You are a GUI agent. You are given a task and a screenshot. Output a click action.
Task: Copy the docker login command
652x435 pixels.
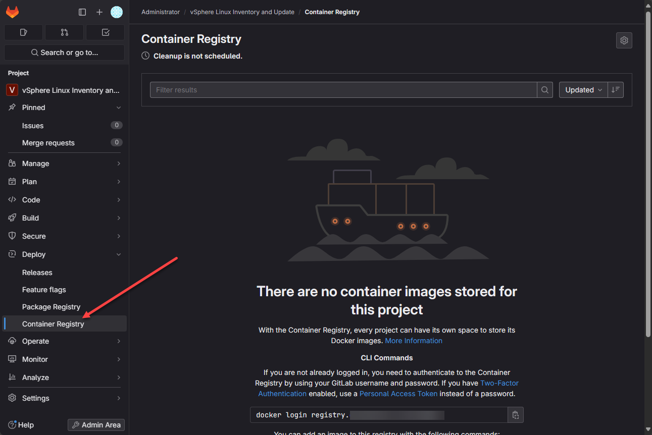pyautogui.click(x=516, y=415)
